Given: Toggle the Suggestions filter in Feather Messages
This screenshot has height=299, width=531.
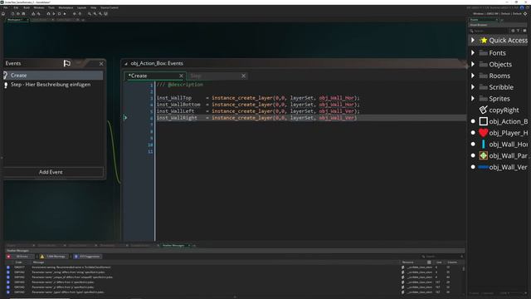Looking at the screenshot, I should (87, 257).
